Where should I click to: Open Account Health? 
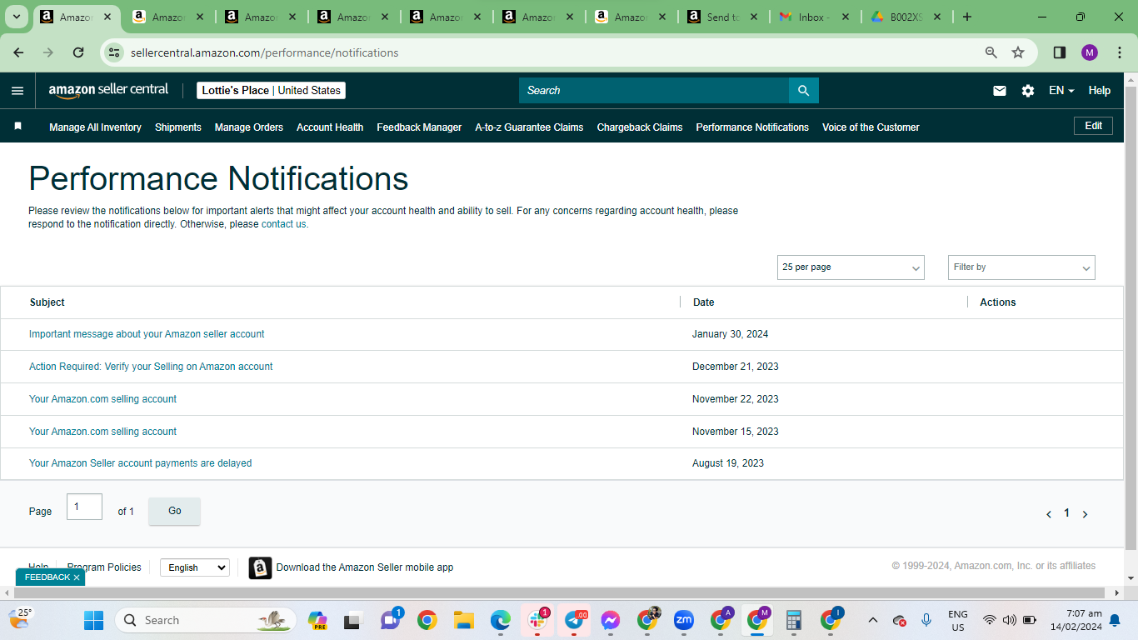point(330,127)
